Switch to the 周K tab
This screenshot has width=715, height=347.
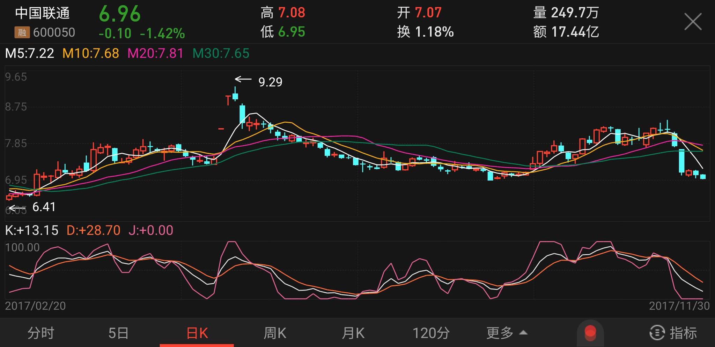point(275,333)
